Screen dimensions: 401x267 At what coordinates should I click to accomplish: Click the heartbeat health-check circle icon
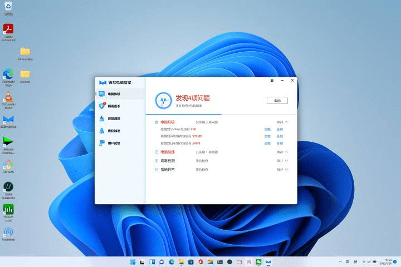coord(163,101)
